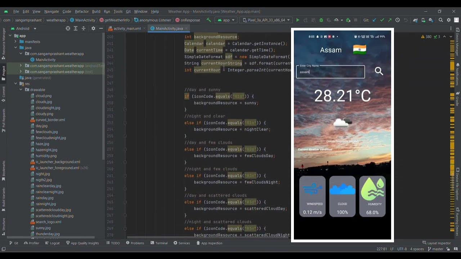Start debugging with the bug icon
This screenshot has height=259, width=461.
(321, 20)
